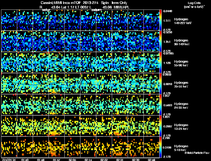This screenshot has height=161, width=211.
Task: Open the 02:05 panel in the 90-149 keV row
Action: tap(72, 41)
